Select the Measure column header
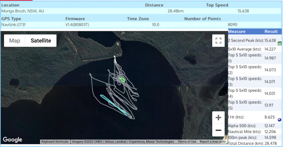Viewport: 283px width, 147px height. click(237, 32)
